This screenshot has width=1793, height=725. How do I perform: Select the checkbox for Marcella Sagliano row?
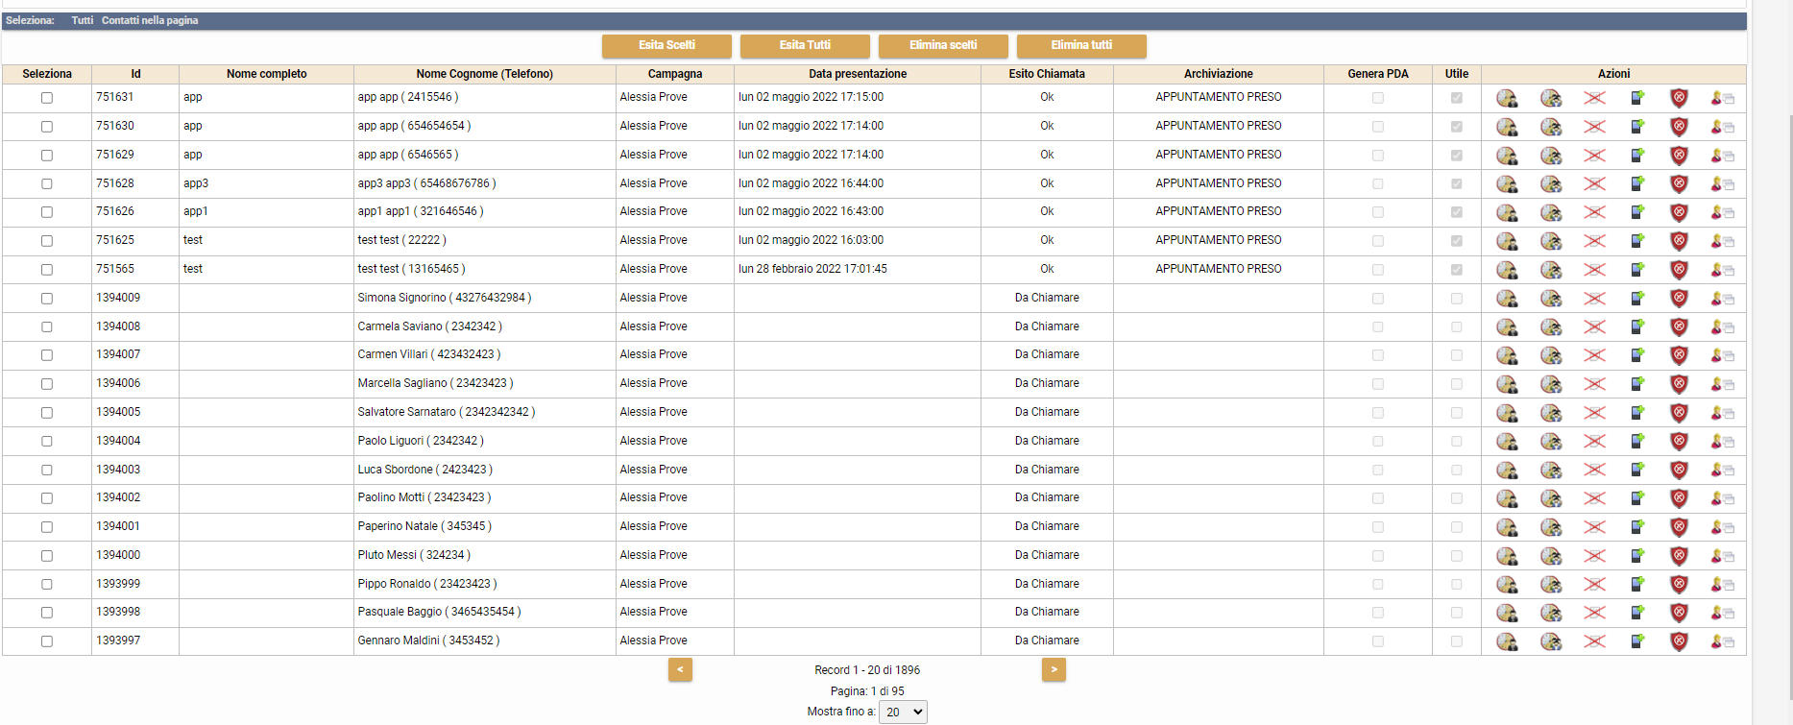[x=47, y=384]
